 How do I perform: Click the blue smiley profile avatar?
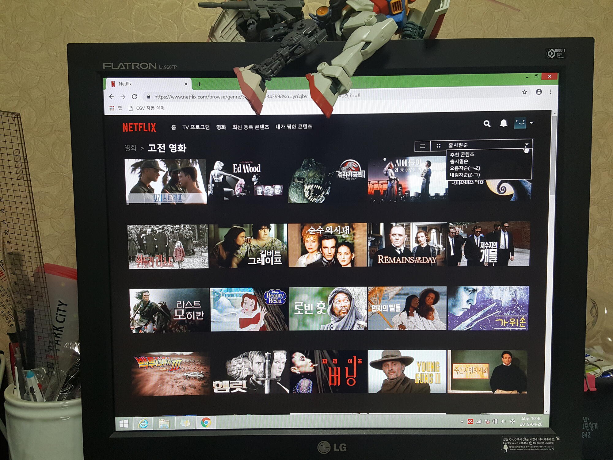click(520, 123)
